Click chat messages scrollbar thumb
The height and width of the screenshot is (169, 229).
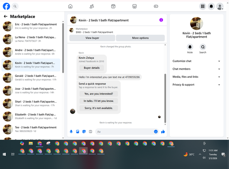(165, 98)
